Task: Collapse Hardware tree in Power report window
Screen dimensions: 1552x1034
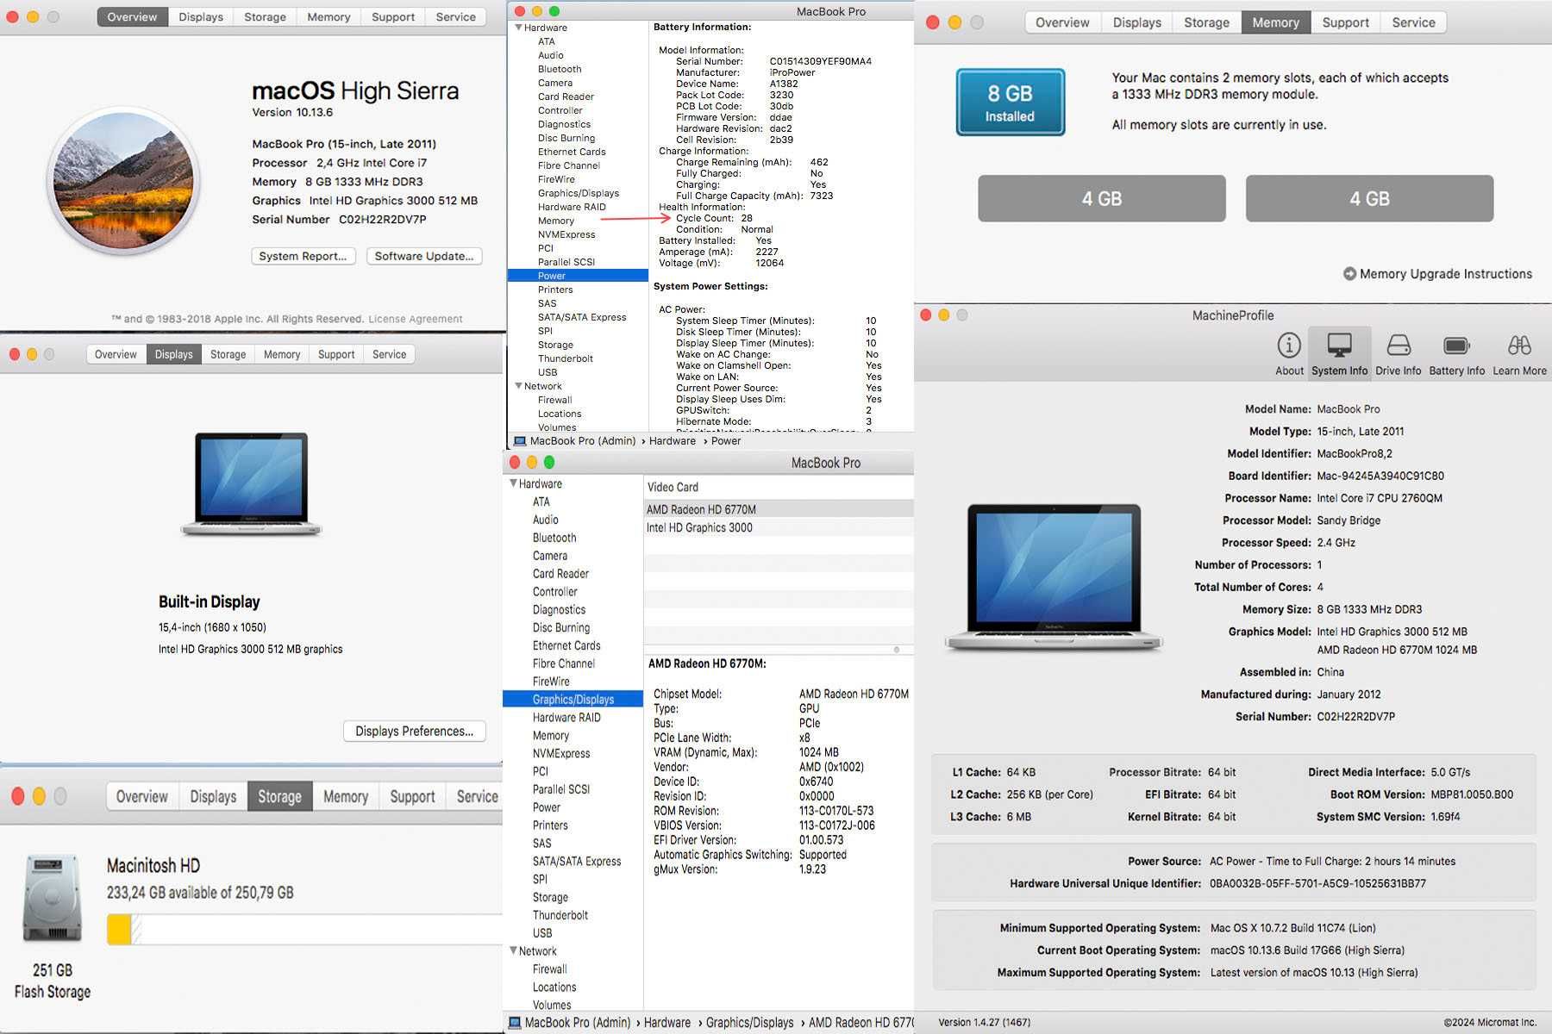Action: [518, 28]
